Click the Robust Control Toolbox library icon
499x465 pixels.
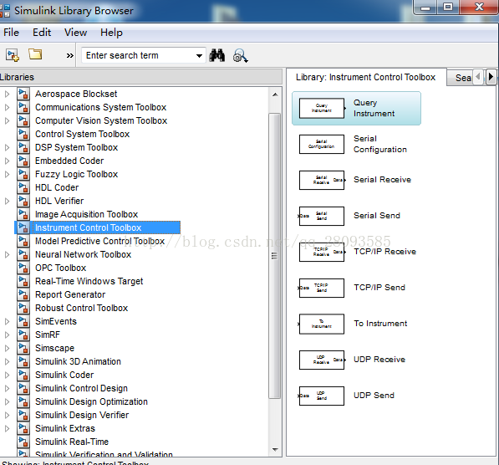coord(23,308)
